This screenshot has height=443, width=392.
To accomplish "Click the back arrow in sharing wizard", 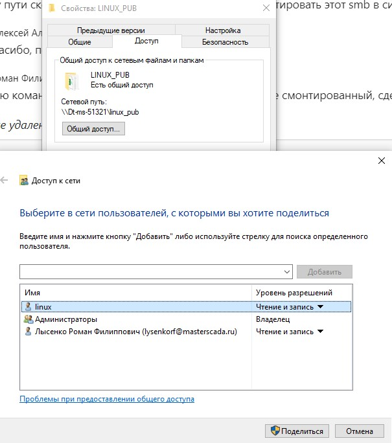I will [5, 181].
